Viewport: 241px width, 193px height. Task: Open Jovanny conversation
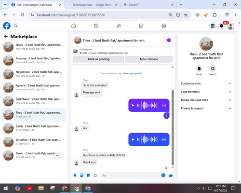pyautogui.click(x=34, y=60)
